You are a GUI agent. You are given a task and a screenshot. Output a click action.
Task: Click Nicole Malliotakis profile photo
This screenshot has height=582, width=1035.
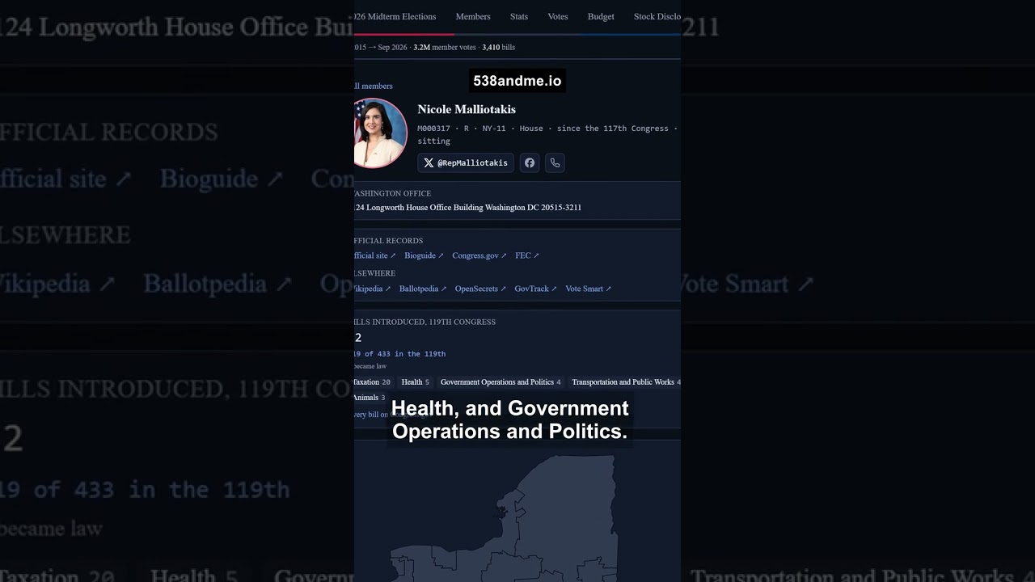[380, 133]
